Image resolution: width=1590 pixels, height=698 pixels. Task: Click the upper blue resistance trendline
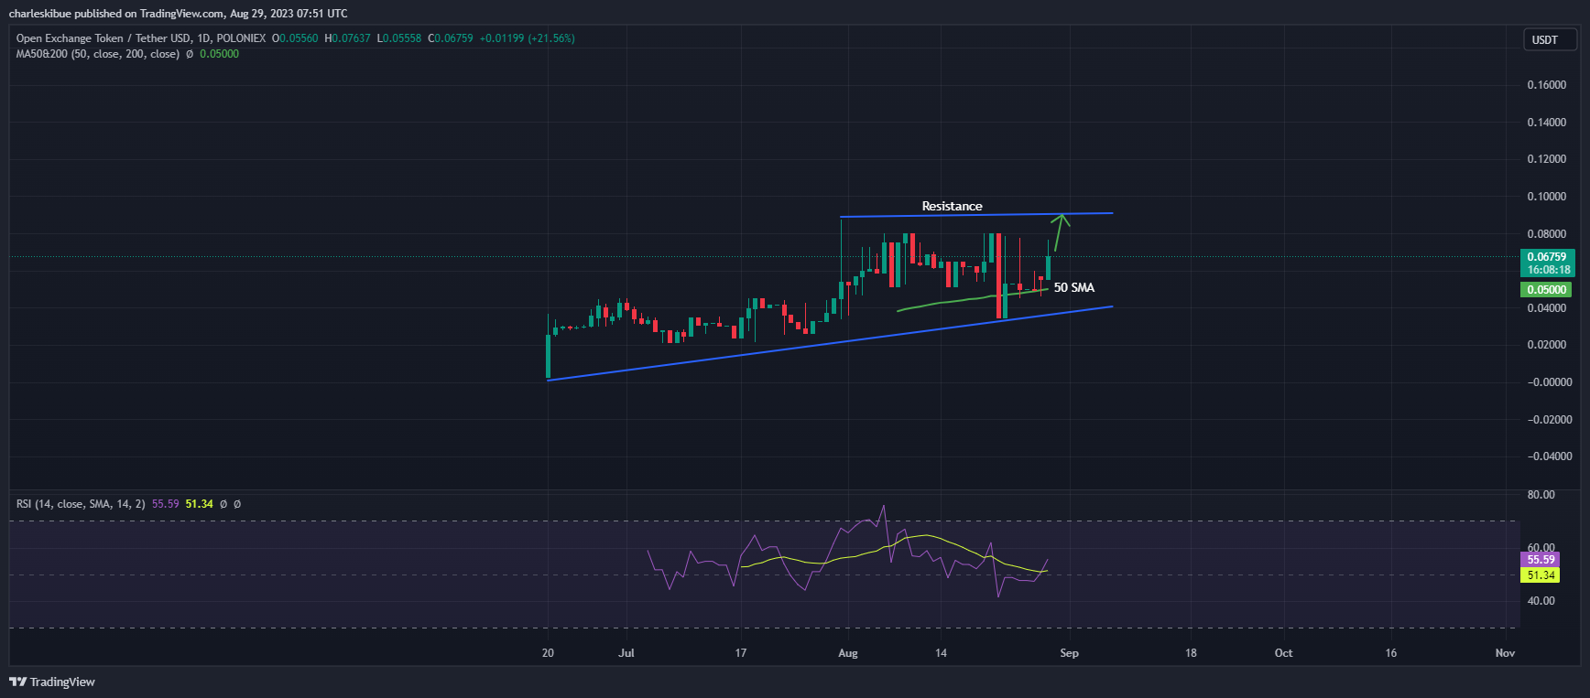pyautogui.click(x=976, y=215)
